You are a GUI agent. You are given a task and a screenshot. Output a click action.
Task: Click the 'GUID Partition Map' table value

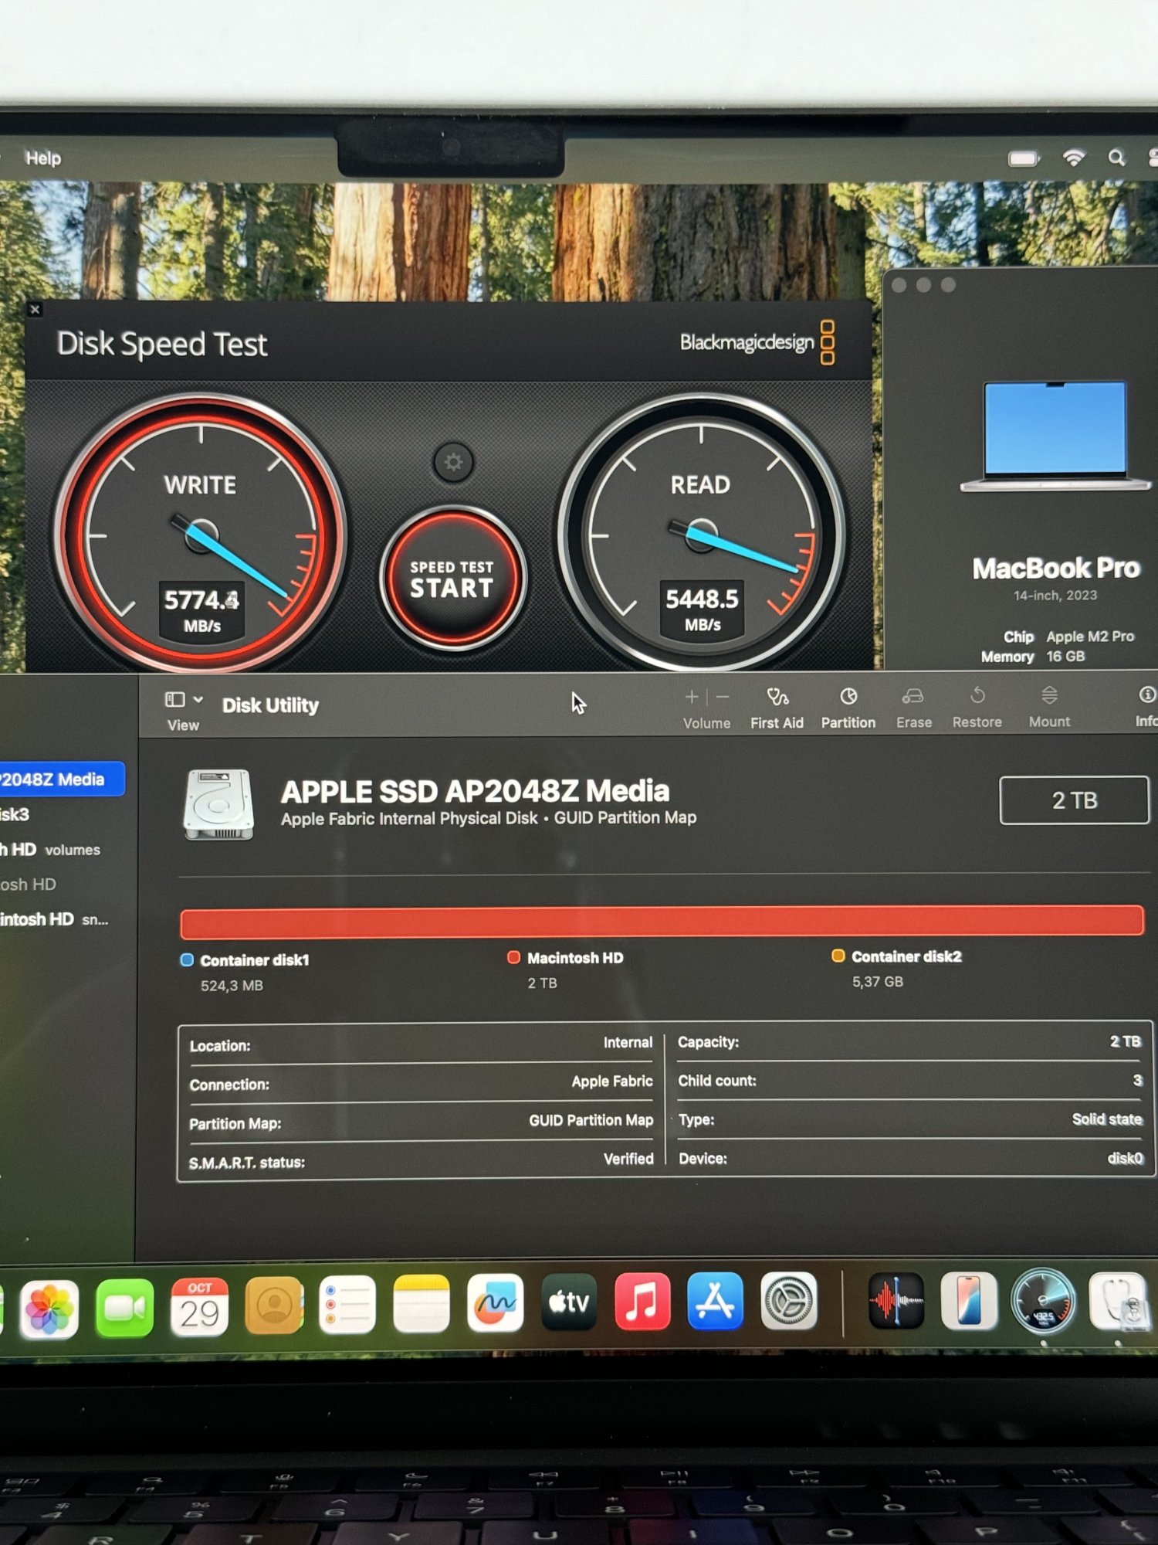click(x=591, y=1119)
